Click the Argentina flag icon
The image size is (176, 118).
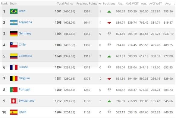(x=14, y=22)
